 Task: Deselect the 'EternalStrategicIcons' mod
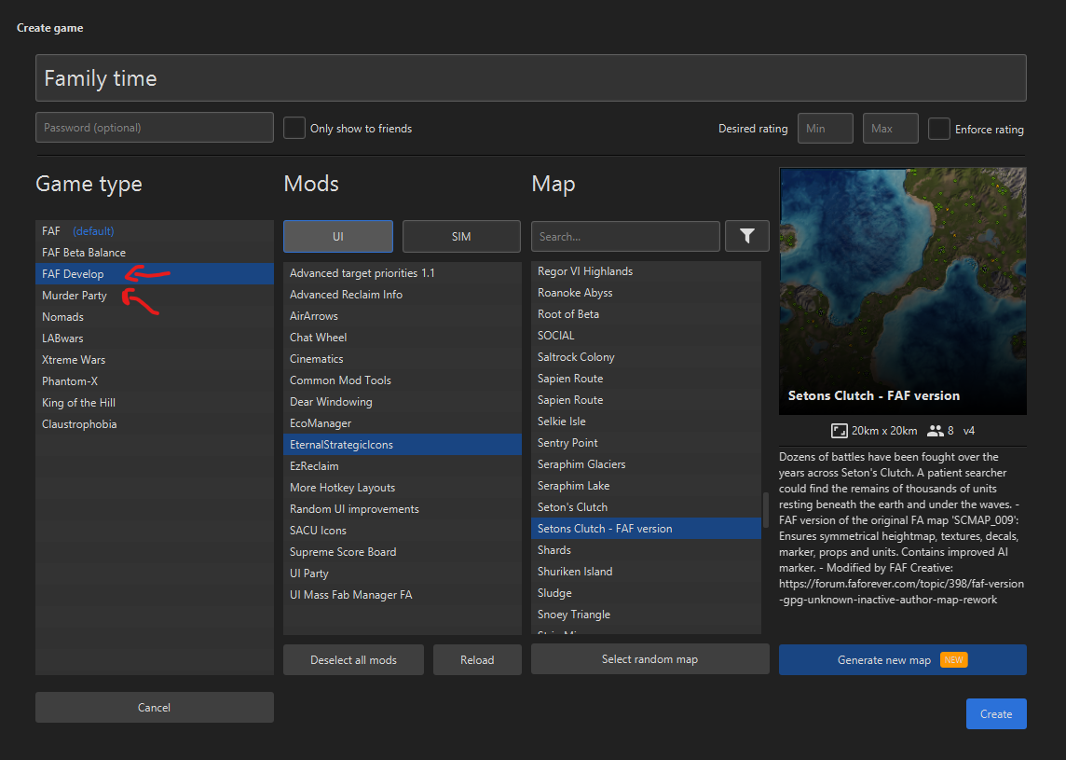(403, 444)
